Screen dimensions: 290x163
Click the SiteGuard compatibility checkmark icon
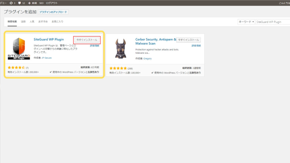tap(51, 72)
